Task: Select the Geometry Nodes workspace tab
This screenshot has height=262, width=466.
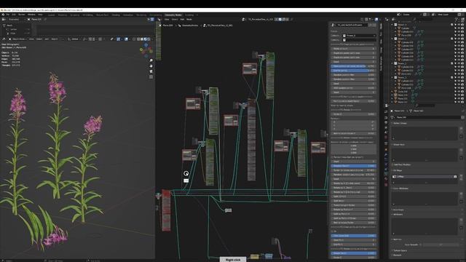Action: point(173,15)
